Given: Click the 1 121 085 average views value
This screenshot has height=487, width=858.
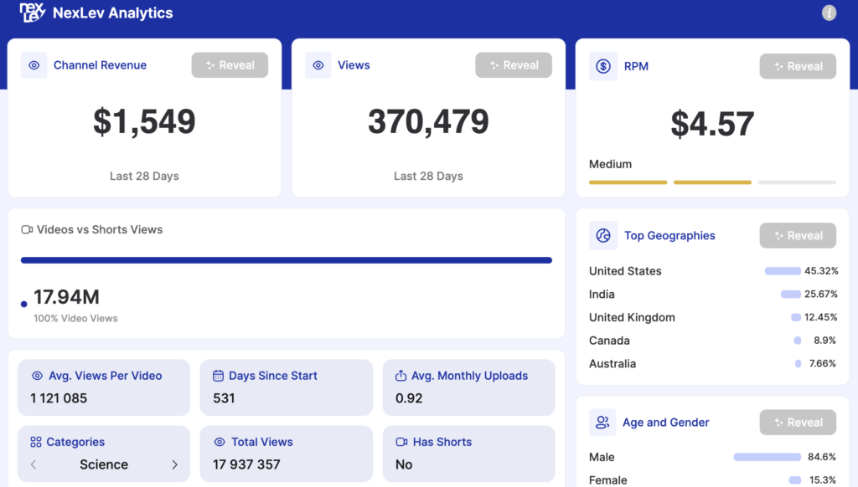Looking at the screenshot, I should point(59,398).
